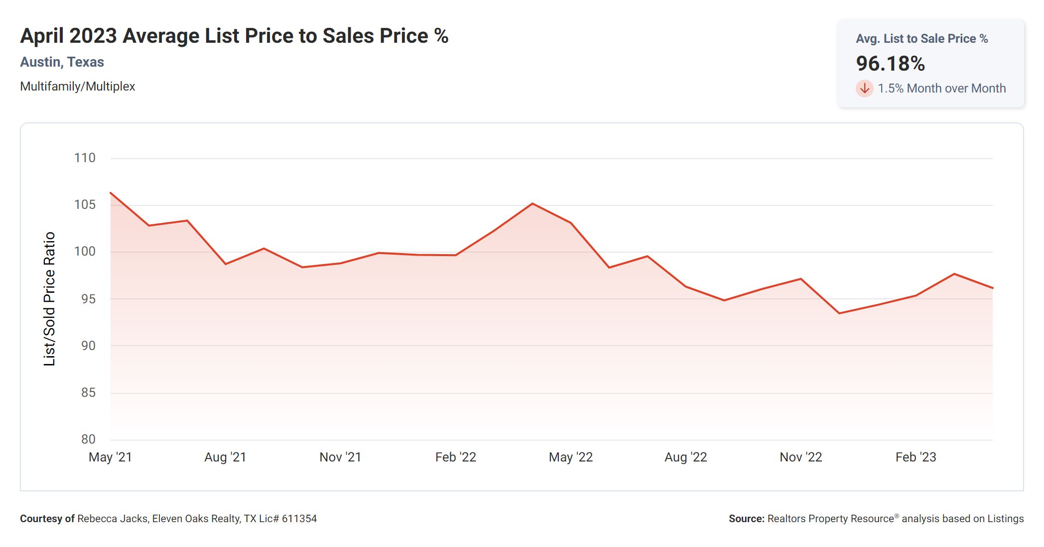The image size is (1044, 547).
Task: Click the red down-arrow month-over-month icon
Action: (x=865, y=89)
